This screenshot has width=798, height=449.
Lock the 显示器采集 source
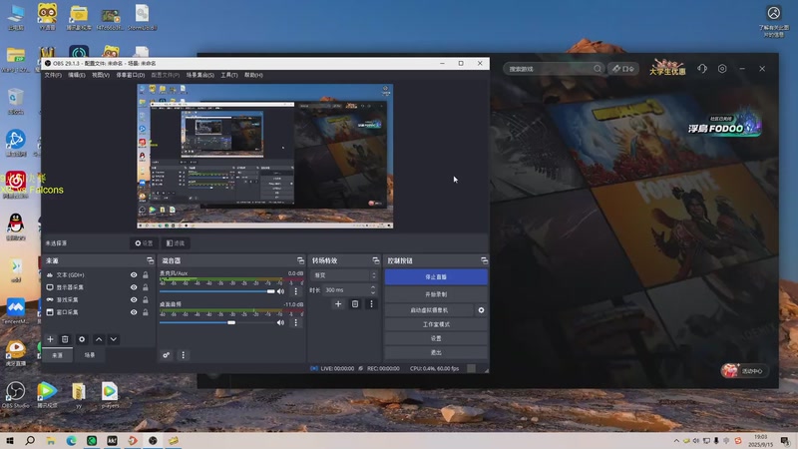(x=146, y=287)
